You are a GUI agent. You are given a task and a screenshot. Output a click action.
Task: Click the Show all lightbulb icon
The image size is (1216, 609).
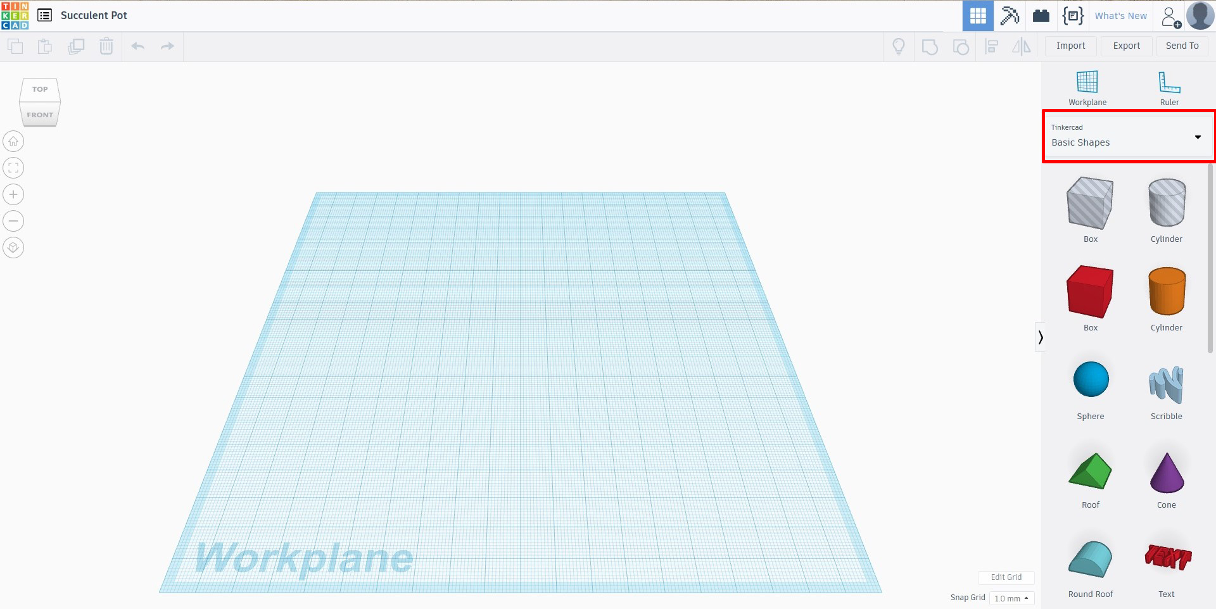pyautogui.click(x=899, y=46)
